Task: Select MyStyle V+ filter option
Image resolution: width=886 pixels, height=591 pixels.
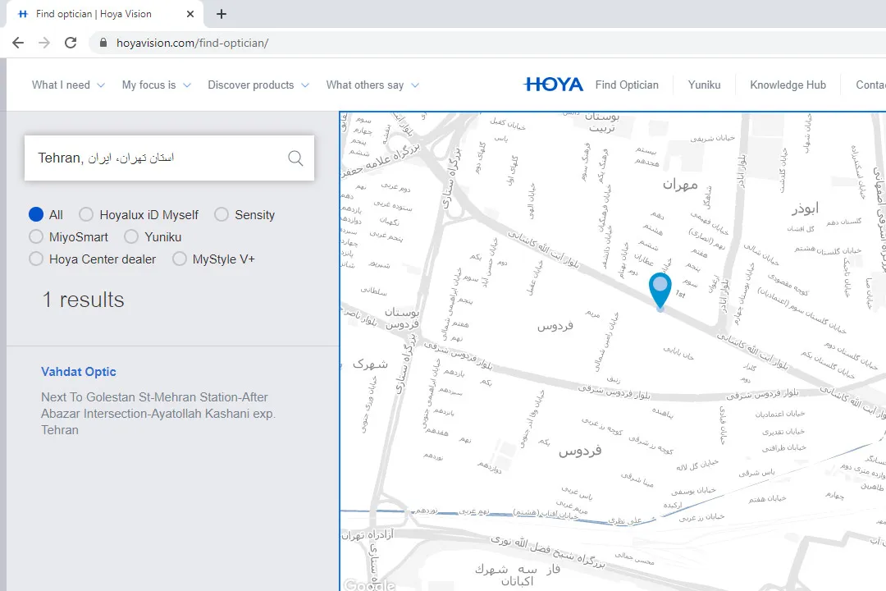Action: (x=180, y=259)
